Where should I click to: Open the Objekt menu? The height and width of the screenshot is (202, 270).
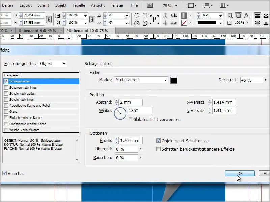point(61,5)
